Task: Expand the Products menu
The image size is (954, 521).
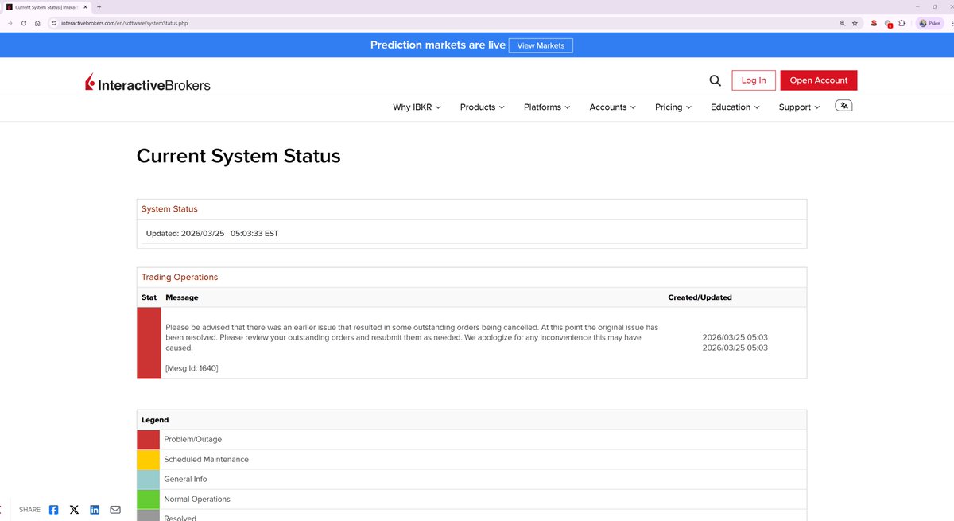Action: [x=482, y=107]
